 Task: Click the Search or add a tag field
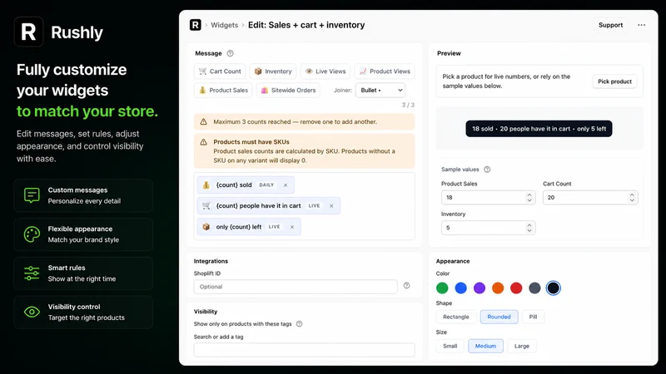click(x=304, y=350)
